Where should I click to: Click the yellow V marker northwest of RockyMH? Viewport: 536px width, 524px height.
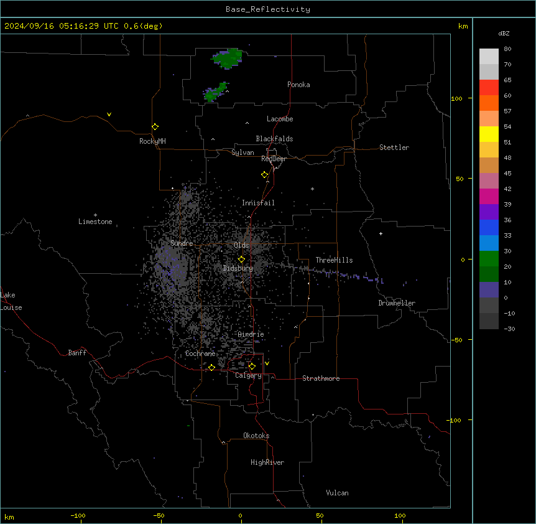(109, 115)
